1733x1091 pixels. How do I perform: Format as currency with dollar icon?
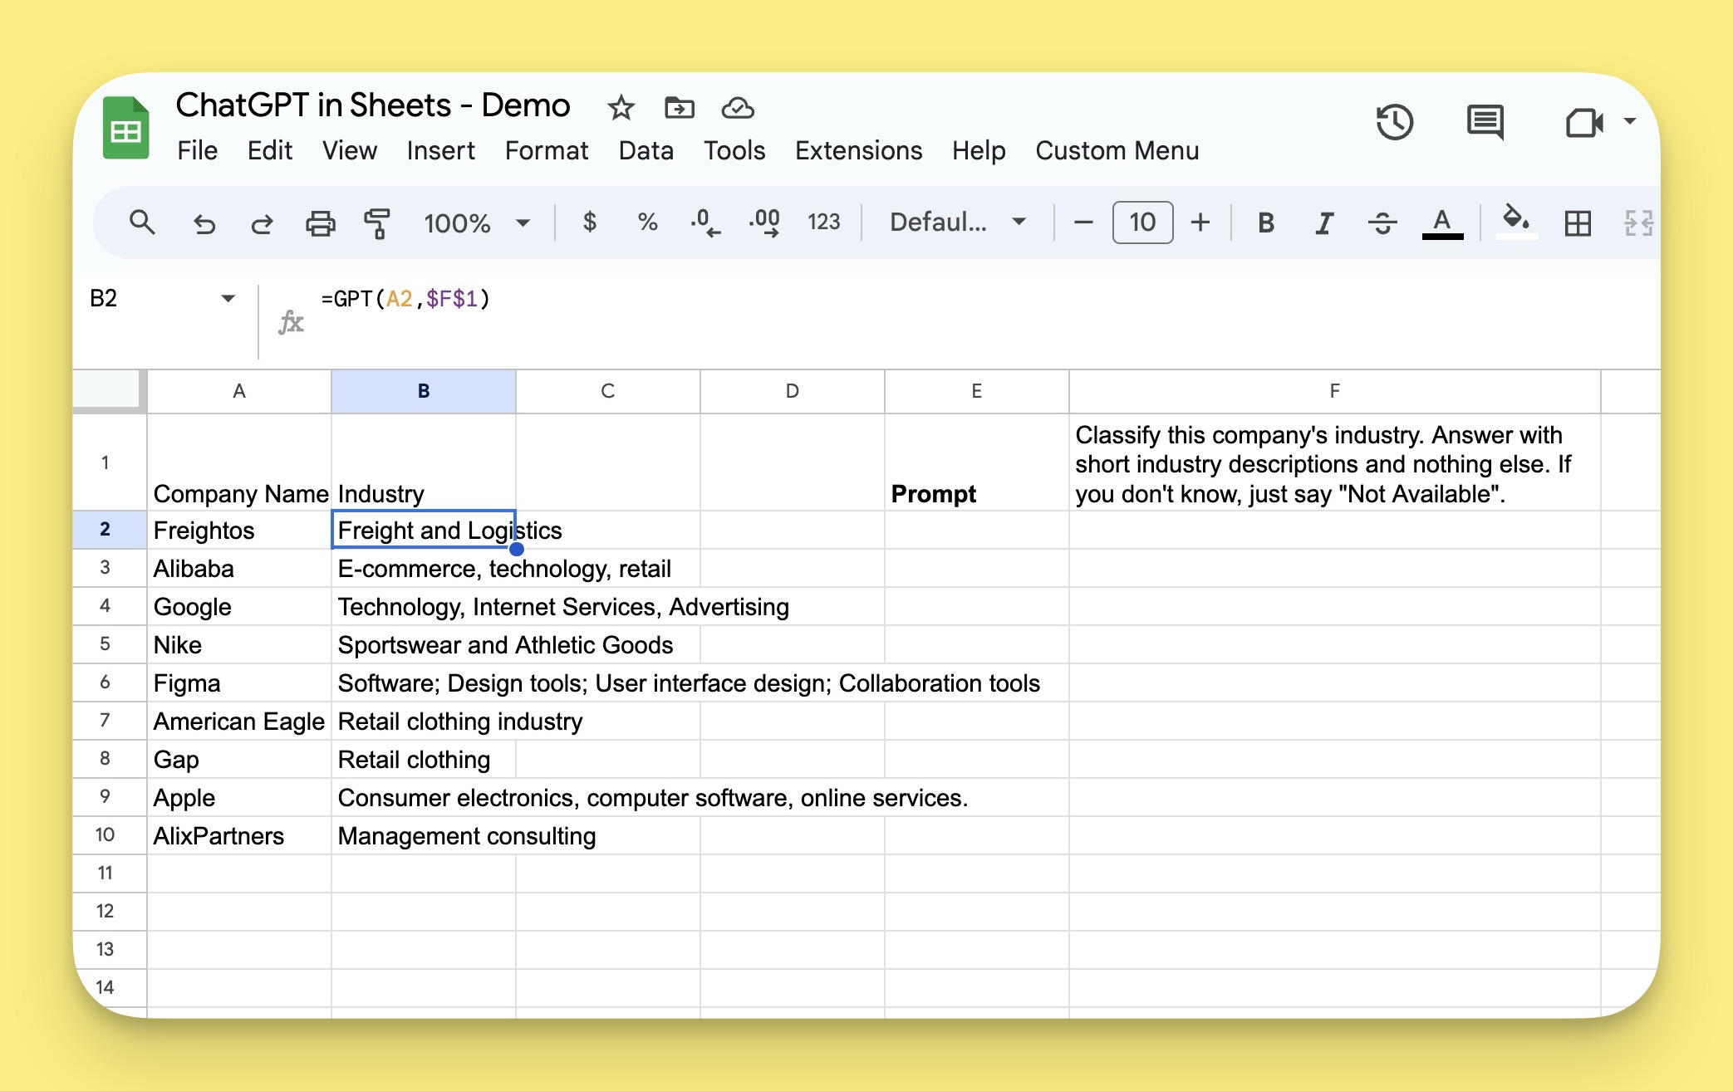point(590,222)
